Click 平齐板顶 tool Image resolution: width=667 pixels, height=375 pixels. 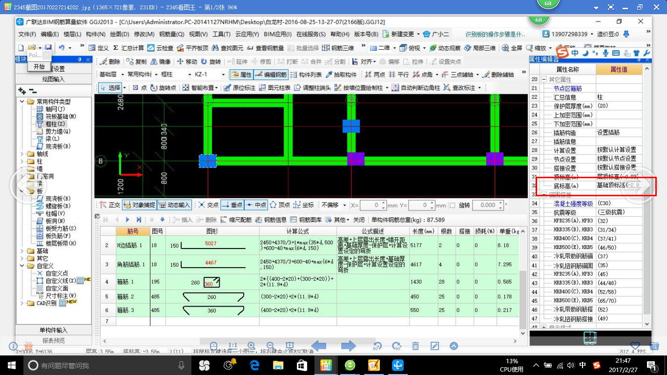192,48
